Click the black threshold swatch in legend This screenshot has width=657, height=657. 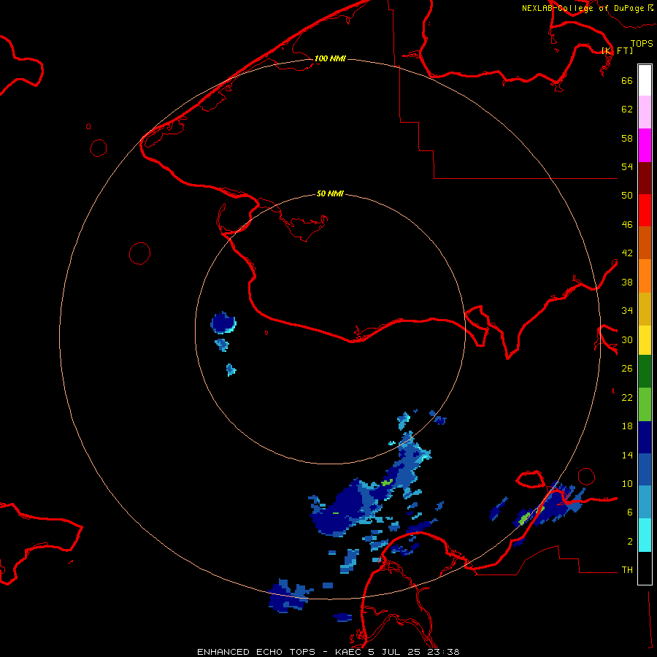pyautogui.click(x=645, y=568)
